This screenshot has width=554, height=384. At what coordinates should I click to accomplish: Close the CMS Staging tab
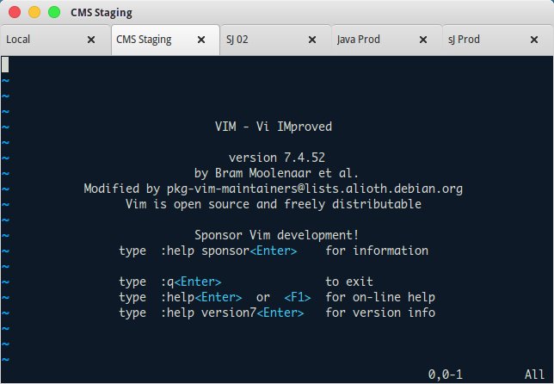(201, 40)
